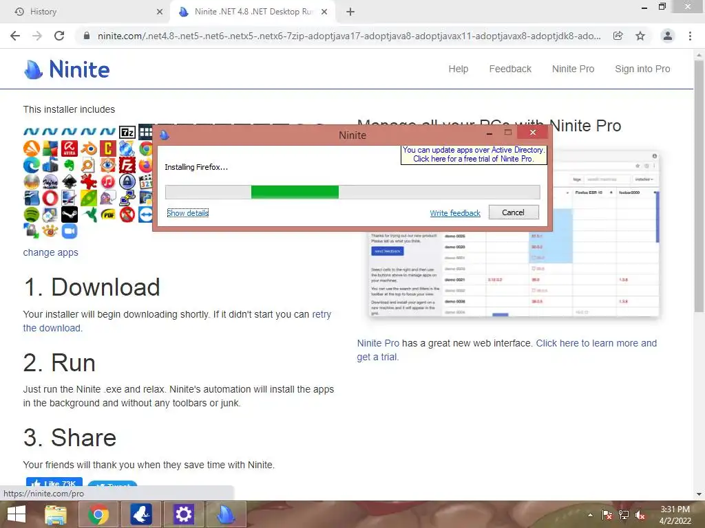This screenshot has width=705, height=528.
Task: Click the purple gear taskbar icon
Action: (x=183, y=514)
